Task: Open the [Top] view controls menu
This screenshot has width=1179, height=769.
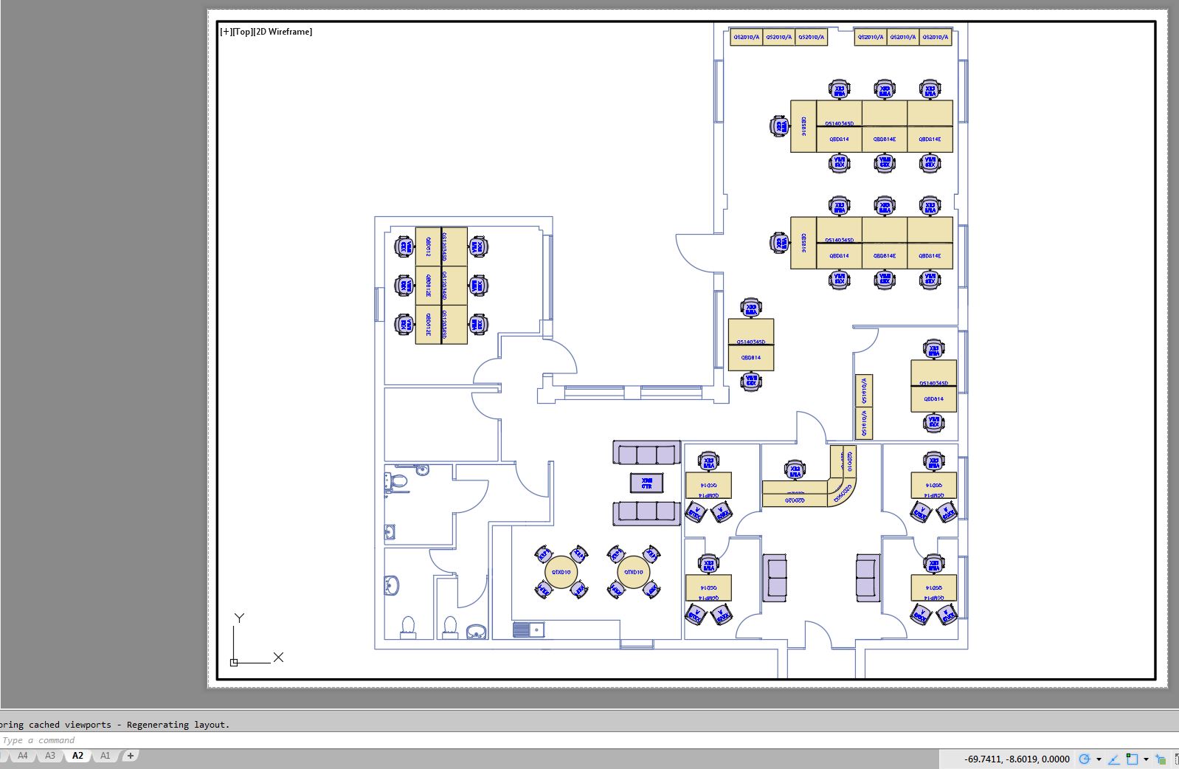Action: (243, 32)
